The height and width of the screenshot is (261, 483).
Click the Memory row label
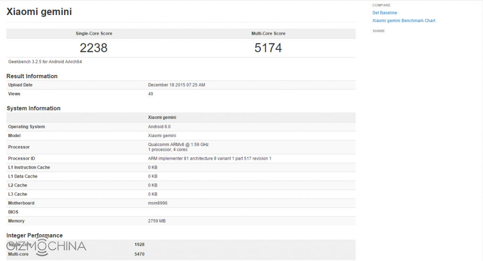(x=17, y=221)
